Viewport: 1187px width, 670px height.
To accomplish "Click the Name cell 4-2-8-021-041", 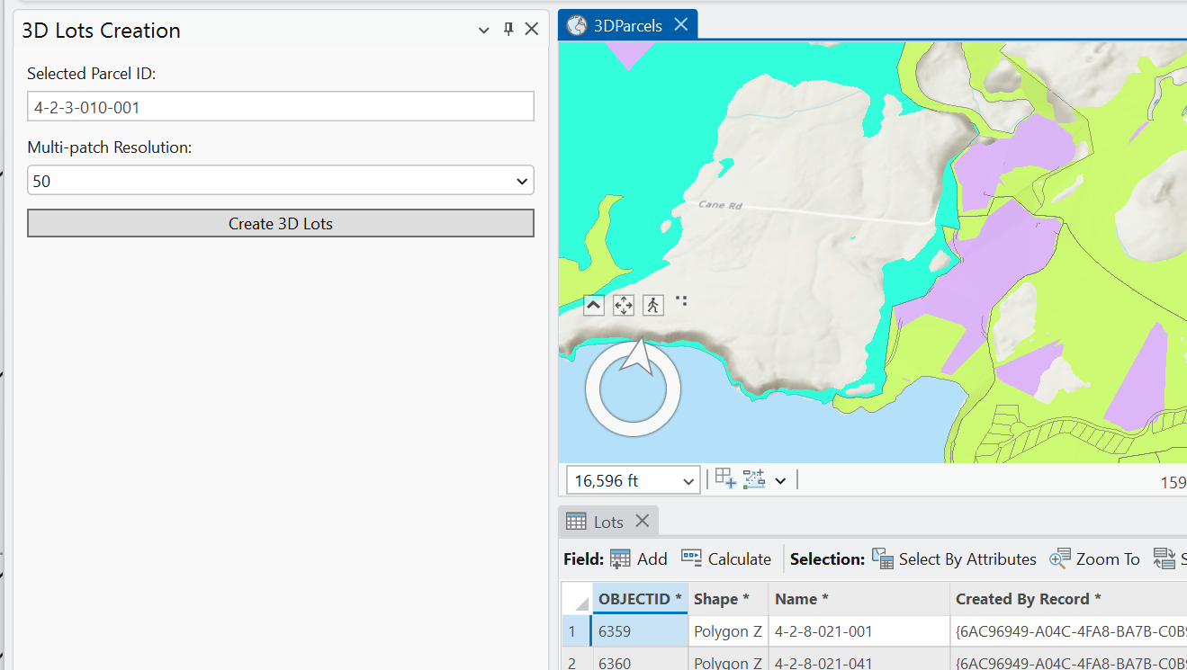I will click(x=859, y=659).
